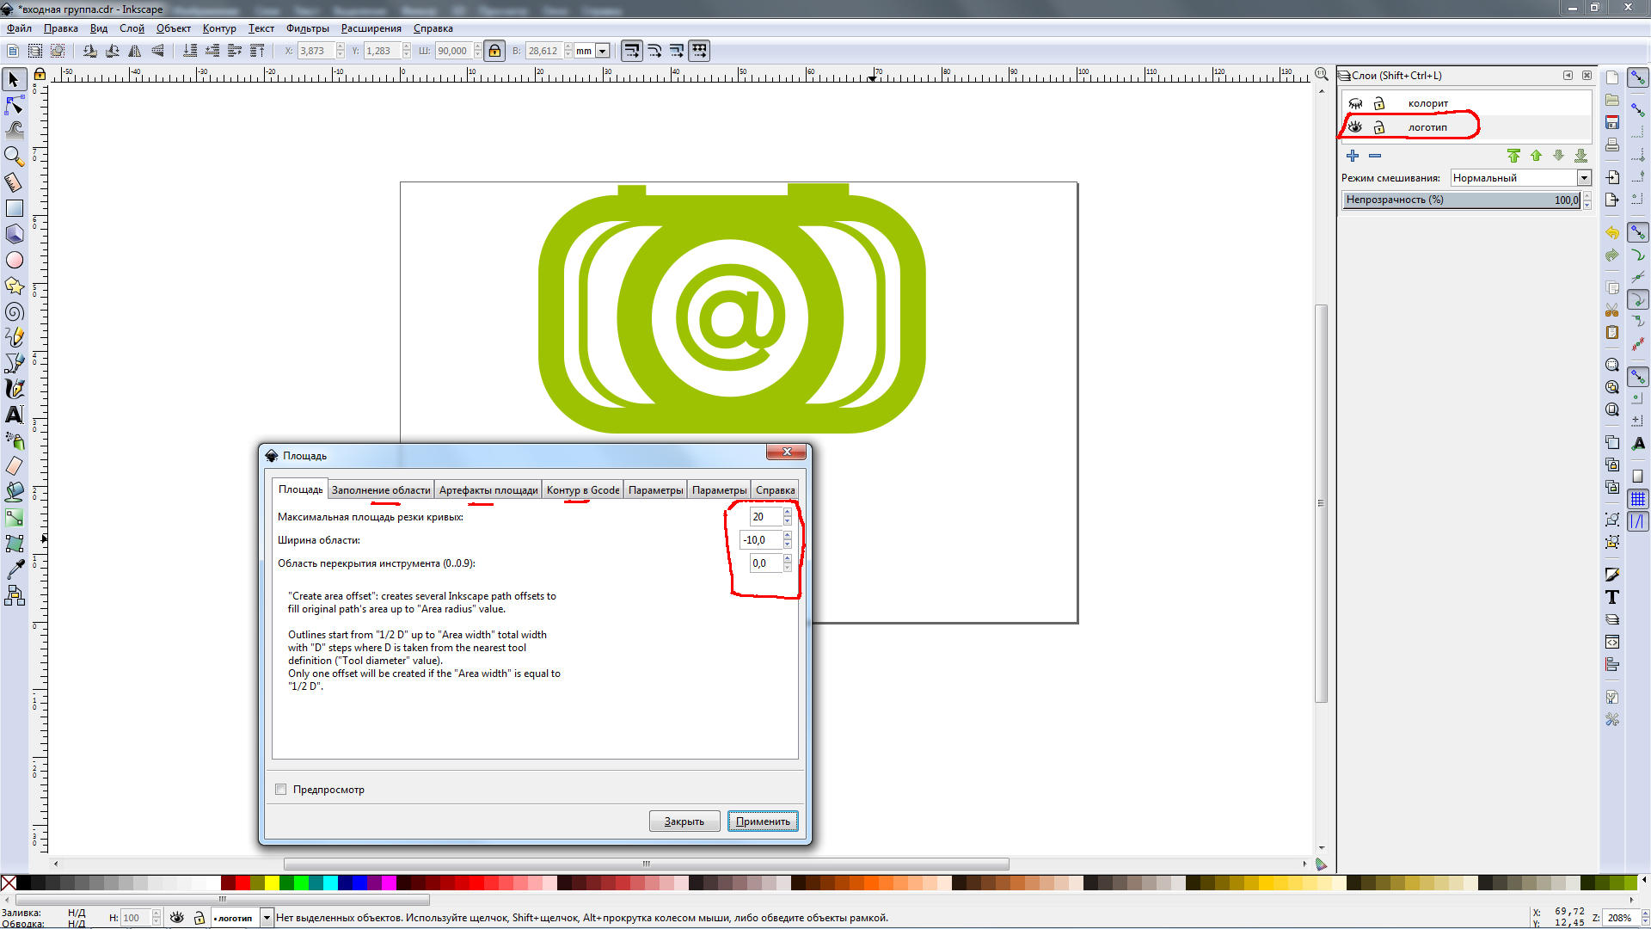
Task: Select the Rectangle tool
Action: click(14, 208)
